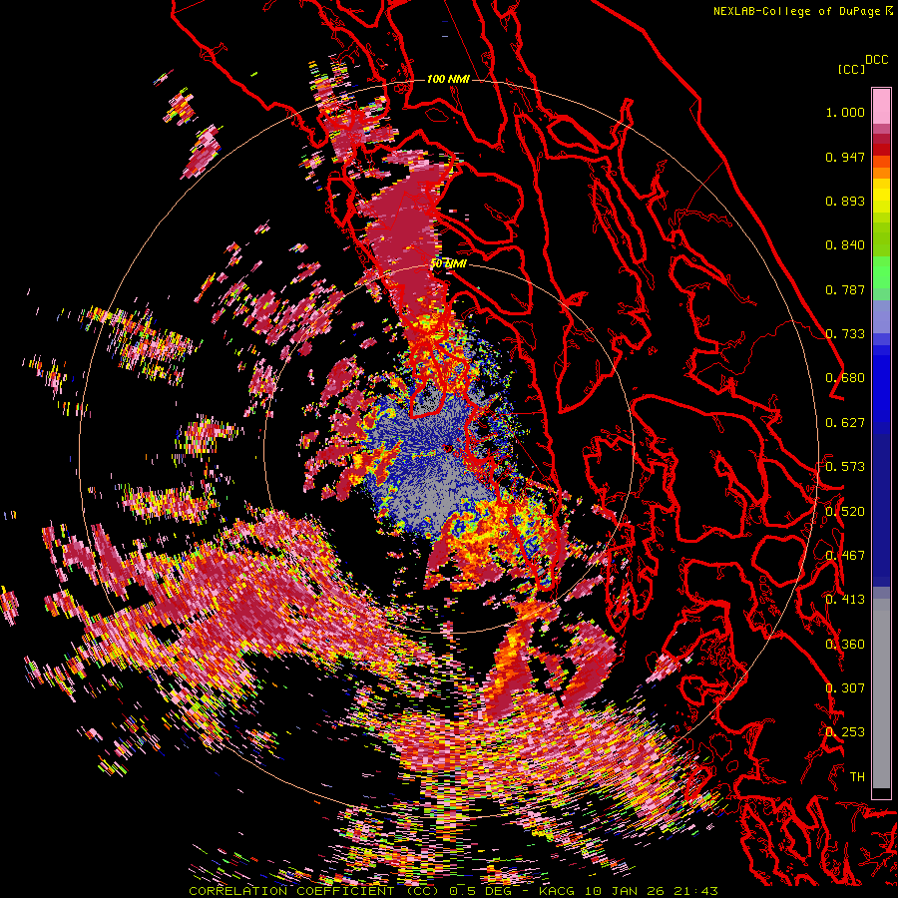The width and height of the screenshot is (898, 898).
Task: Select the 0.627 scale value
Action: click(845, 423)
